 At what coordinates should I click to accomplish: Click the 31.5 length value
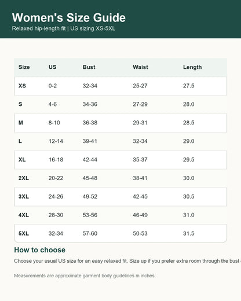pyautogui.click(x=189, y=233)
